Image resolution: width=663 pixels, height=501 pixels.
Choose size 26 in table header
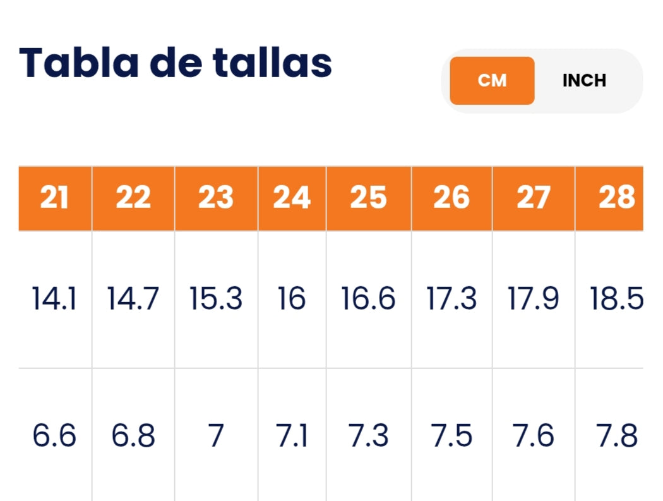451,198
